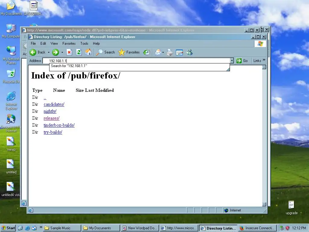Open Messenger people icon in toolbar
The width and height of the screenshot is (309, 232).
189,52
